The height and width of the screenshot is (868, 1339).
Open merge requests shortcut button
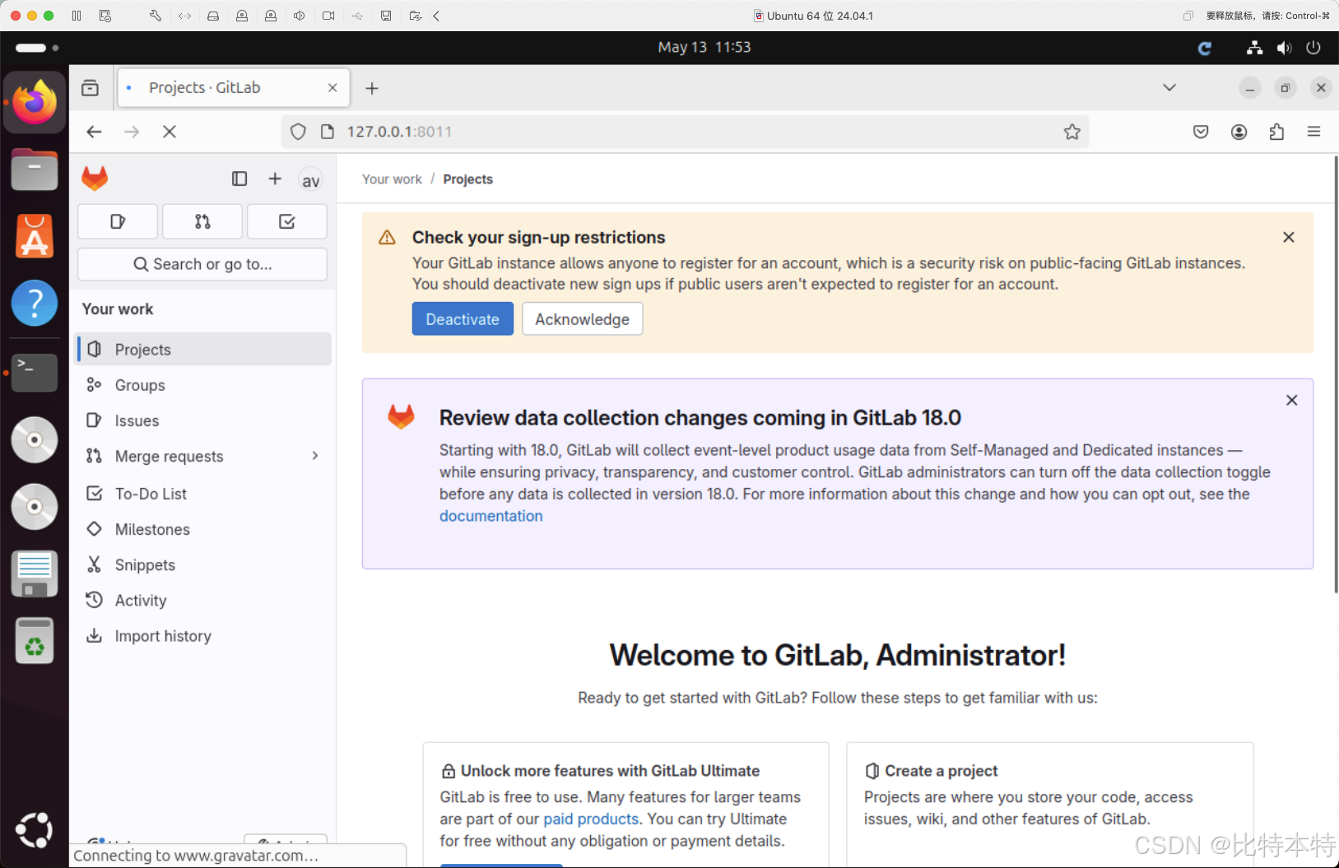coord(202,221)
